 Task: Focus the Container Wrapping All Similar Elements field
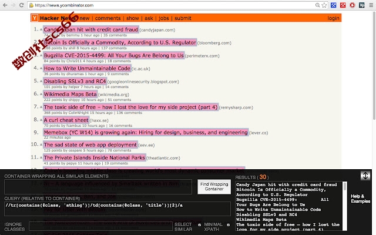click(x=98, y=187)
